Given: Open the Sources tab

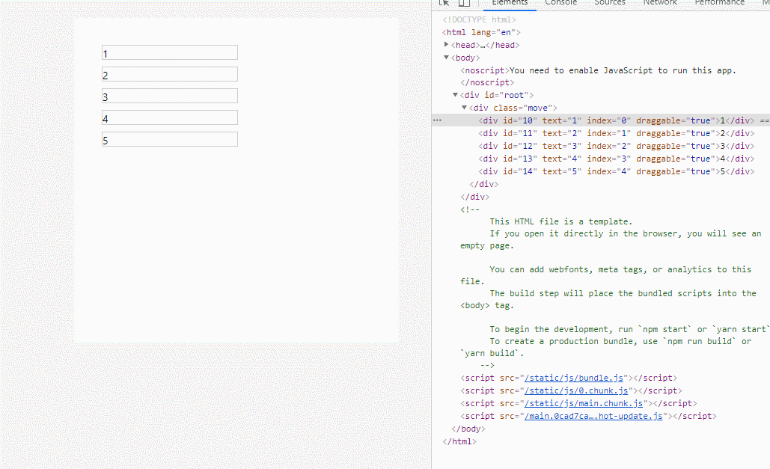Looking at the screenshot, I should (x=610, y=3).
